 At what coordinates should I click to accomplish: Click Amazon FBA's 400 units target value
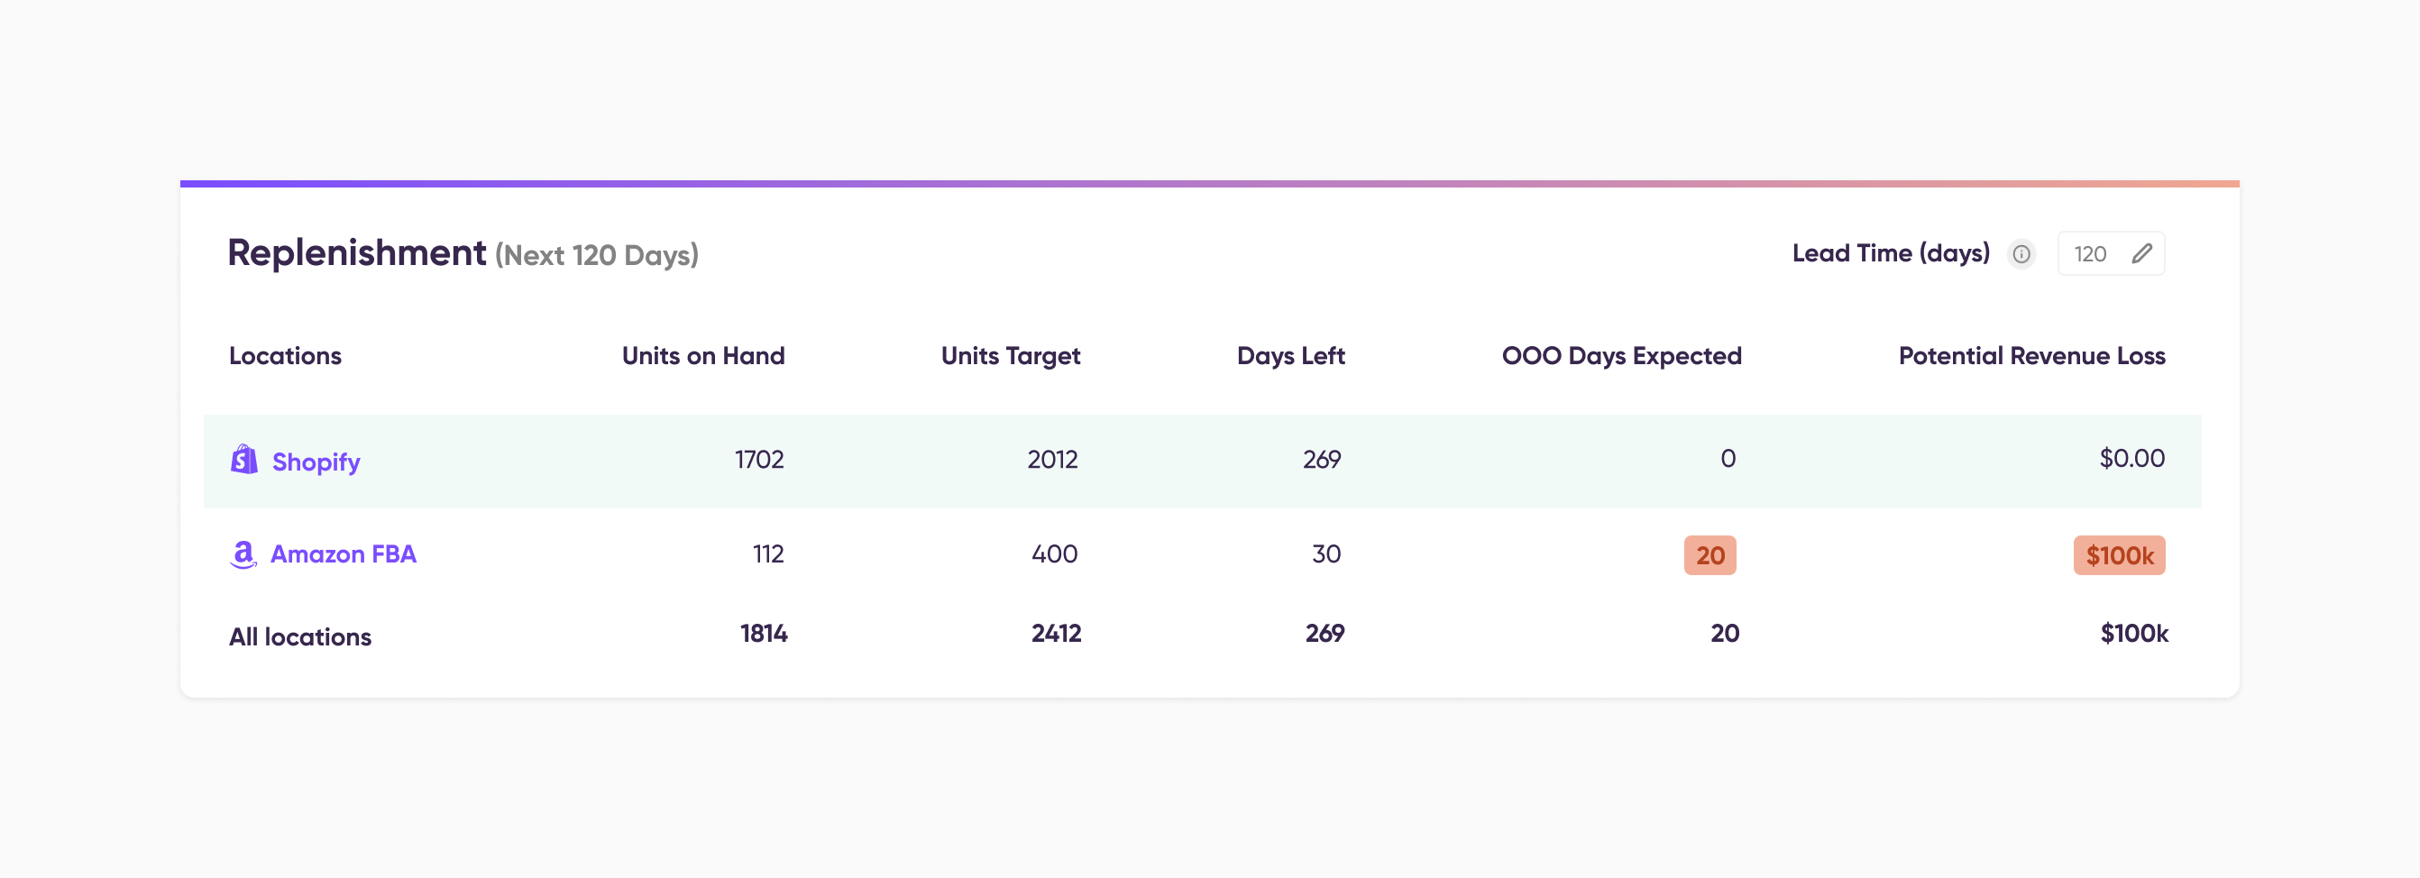pyautogui.click(x=1054, y=554)
